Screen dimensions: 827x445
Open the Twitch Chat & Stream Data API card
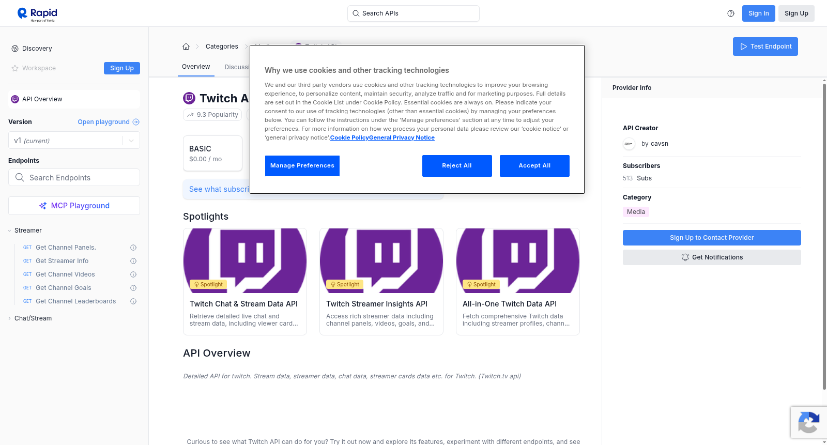click(245, 282)
